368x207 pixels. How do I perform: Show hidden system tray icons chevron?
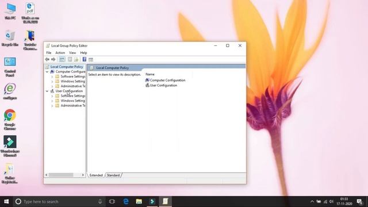pyautogui.click(x=312, y=202)
